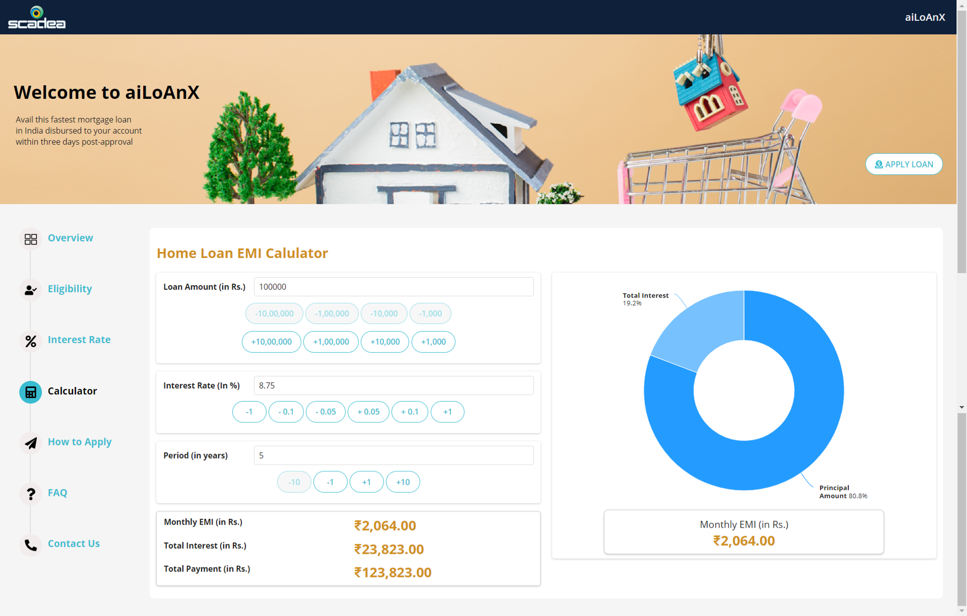Viewport: 967px width, 616px height.
Task: Increase loan amount by +1,00,000
Action: (x=331, y=342)
